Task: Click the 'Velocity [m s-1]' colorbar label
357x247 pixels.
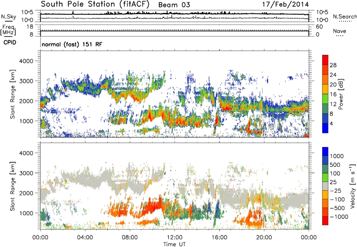Action: tap(353, 186)
